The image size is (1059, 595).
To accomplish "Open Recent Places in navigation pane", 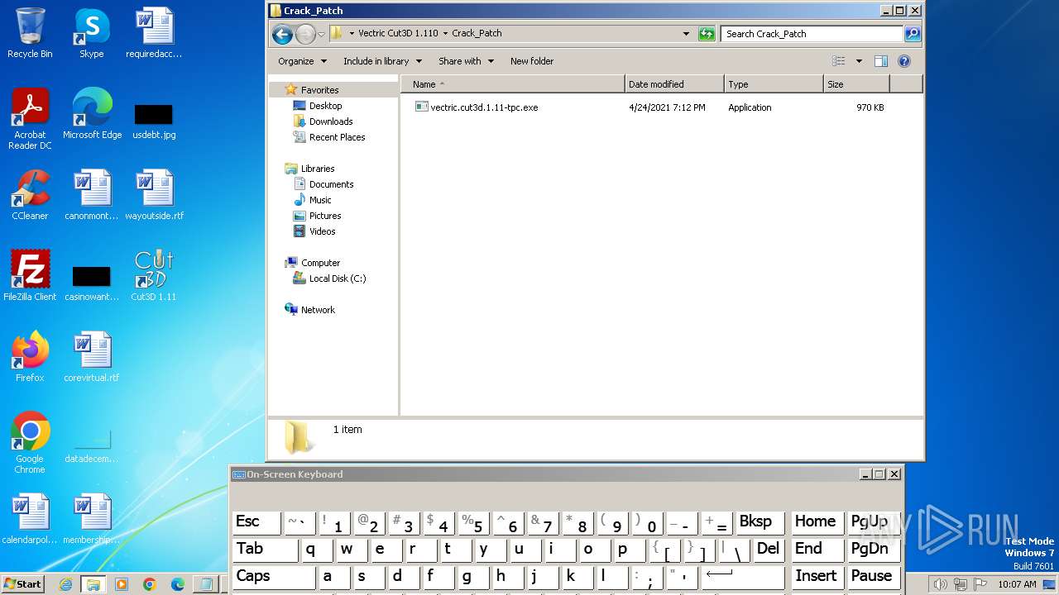I will [x=337, y=137].
